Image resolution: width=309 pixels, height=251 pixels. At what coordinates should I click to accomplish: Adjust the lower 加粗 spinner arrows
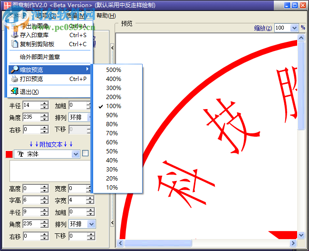90,212
